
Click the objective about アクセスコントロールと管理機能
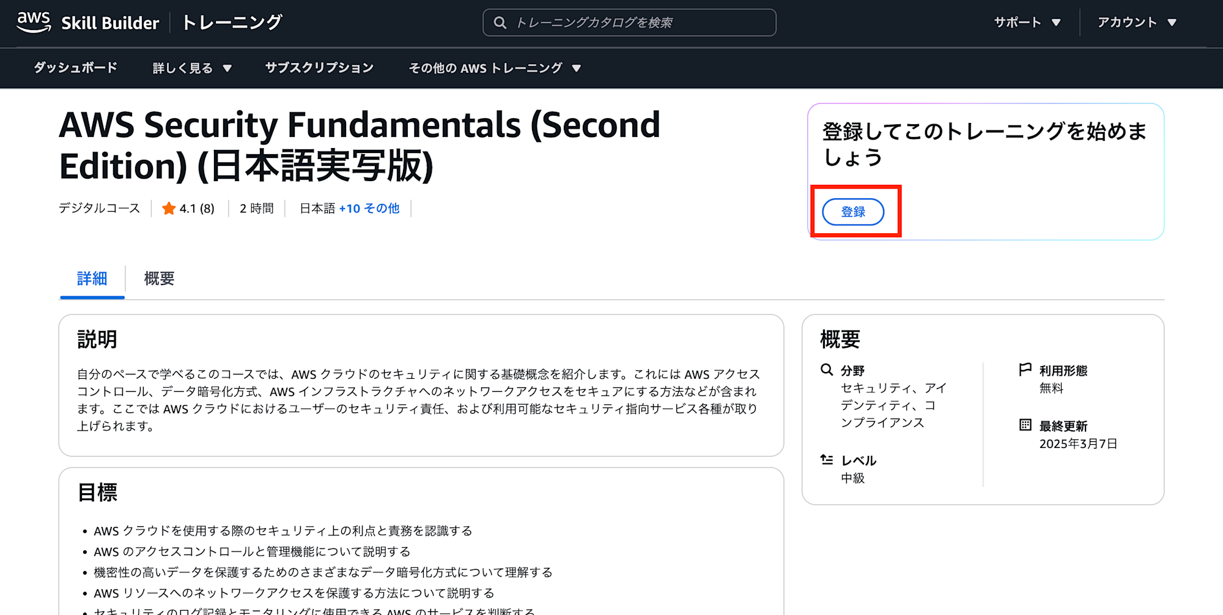click(252, 552)
